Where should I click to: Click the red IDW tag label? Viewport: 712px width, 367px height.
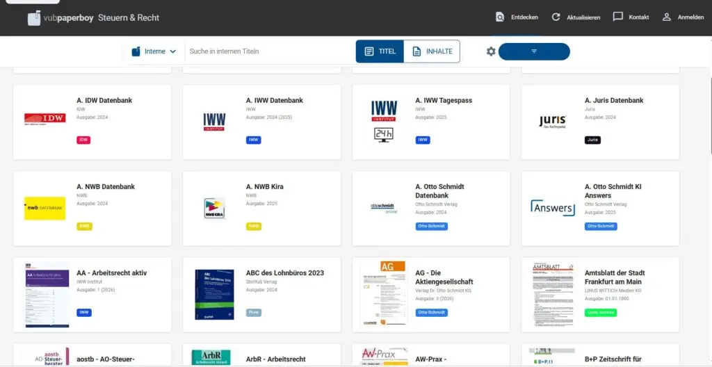point(83,140)
